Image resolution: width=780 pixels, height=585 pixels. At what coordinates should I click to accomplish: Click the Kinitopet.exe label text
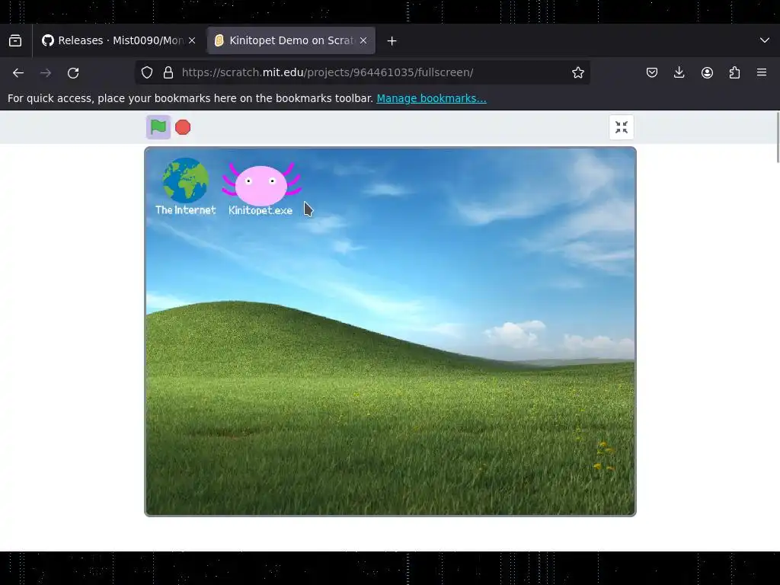click(x=261, y=210)
